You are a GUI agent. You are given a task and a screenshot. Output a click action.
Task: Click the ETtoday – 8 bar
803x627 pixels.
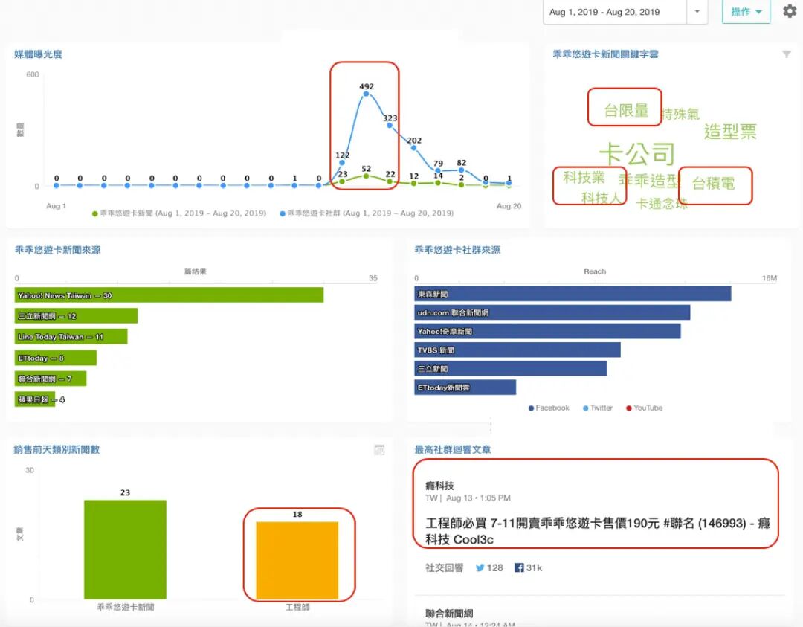click(x=55, y=358)
